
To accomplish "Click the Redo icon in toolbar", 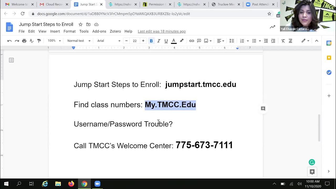I will [x=17, y=41].
